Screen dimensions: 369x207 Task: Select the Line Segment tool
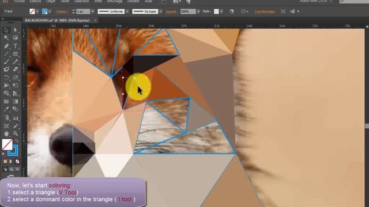point(6,53)
